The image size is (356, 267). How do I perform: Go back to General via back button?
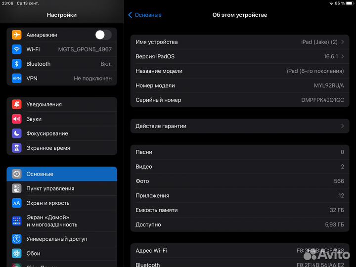click(145, 15)
